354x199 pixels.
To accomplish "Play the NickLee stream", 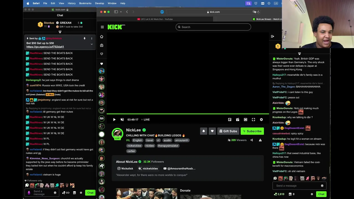I will [x=114, y=120].
